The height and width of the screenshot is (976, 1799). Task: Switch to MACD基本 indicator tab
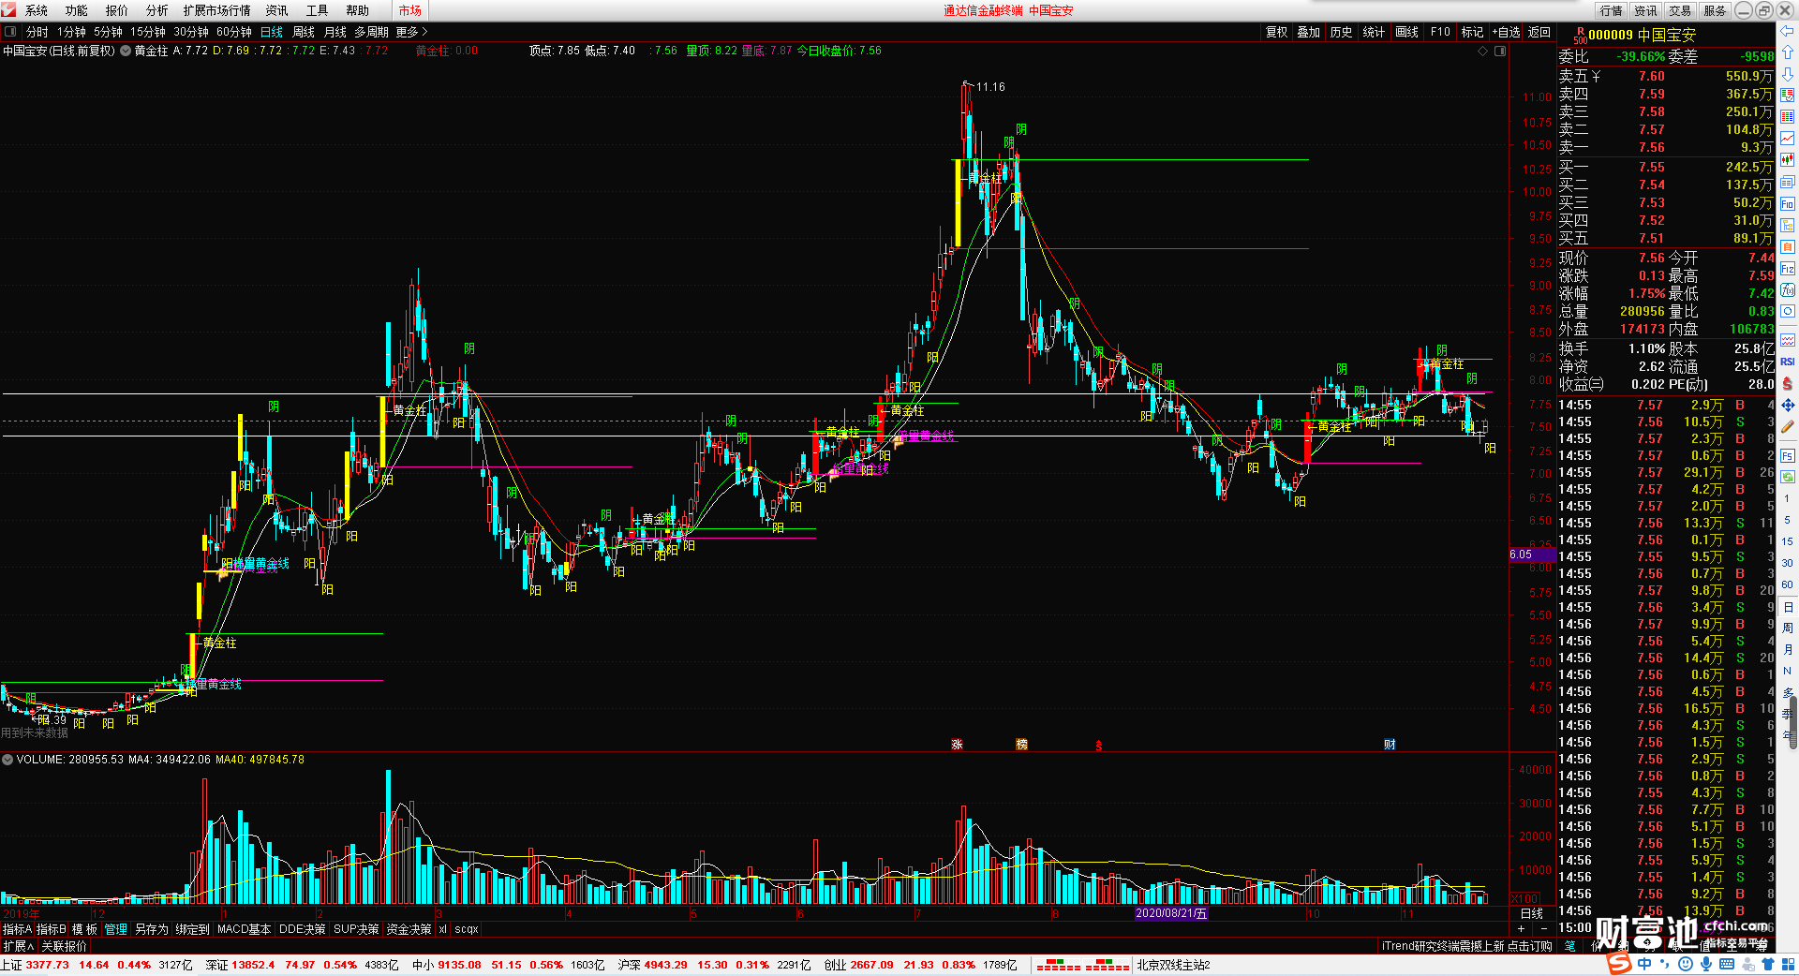pos(244,929)
